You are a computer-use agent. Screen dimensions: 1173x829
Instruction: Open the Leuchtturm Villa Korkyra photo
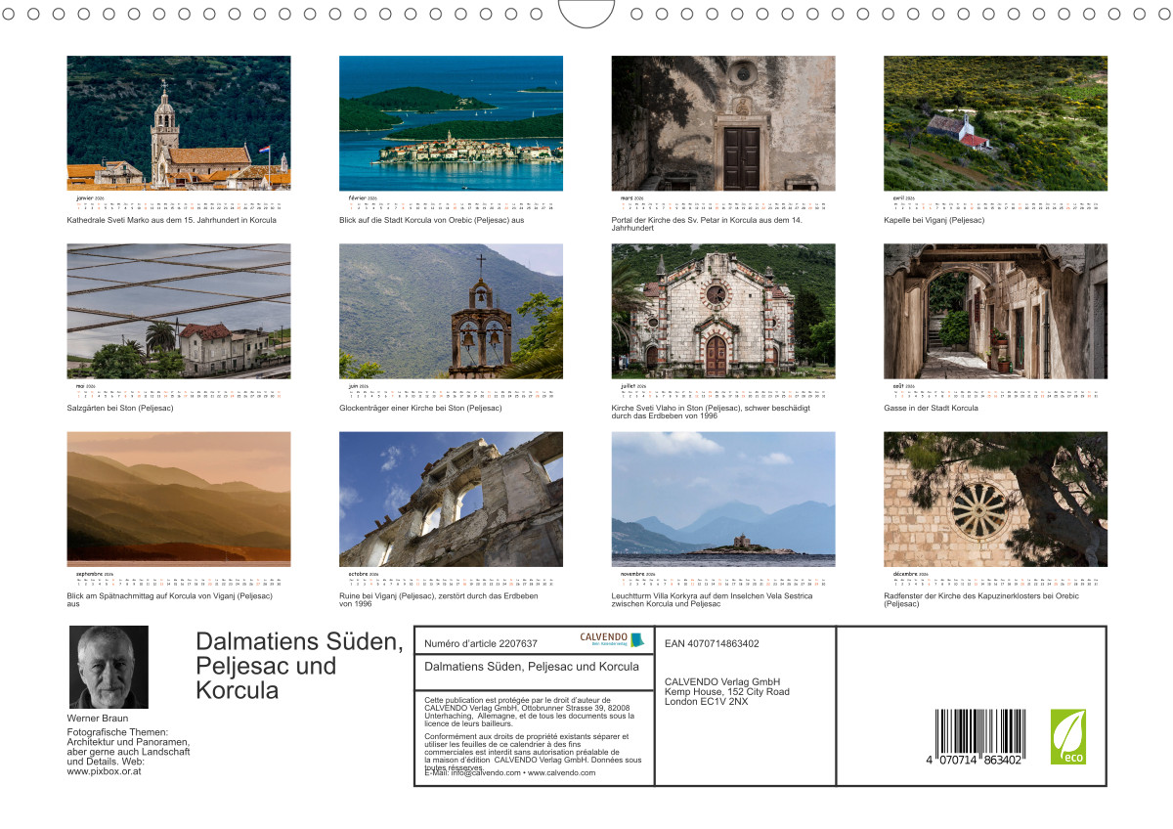click(723, 499)
